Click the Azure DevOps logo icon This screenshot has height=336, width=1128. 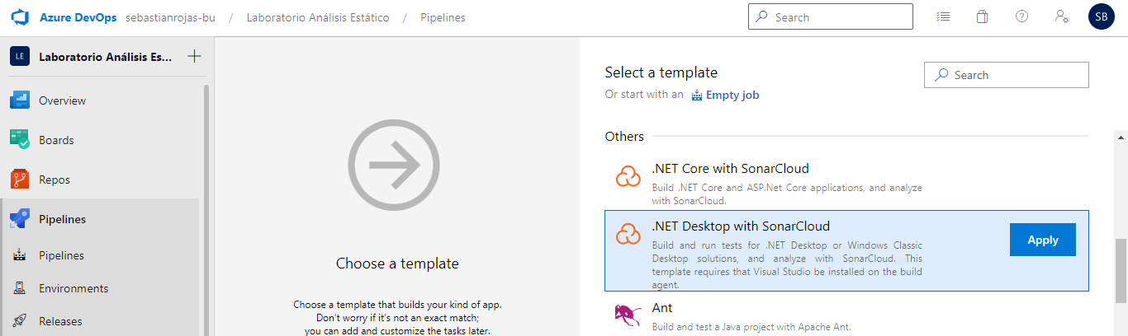20,17
